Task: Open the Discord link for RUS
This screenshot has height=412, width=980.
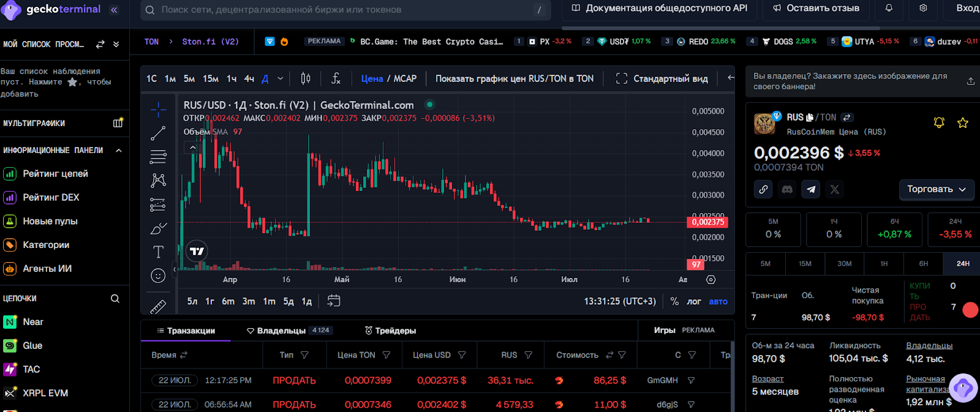Action: [x=787, y=189]
